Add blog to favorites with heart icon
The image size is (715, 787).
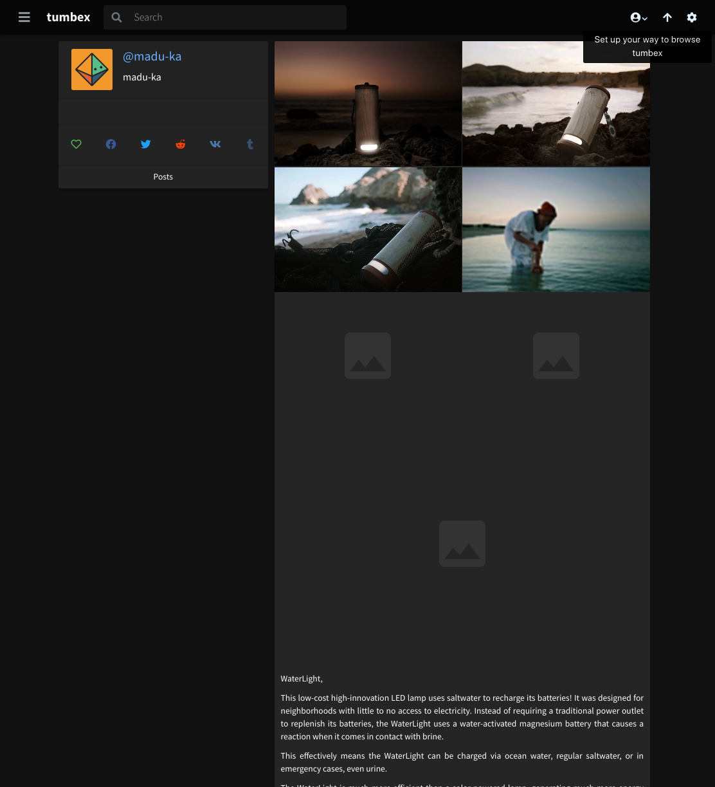pyautogui.click(x=77, y=144)
